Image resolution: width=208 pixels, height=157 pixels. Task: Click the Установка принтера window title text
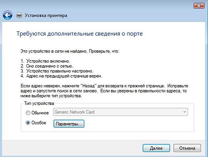click(x=45, y=16)
